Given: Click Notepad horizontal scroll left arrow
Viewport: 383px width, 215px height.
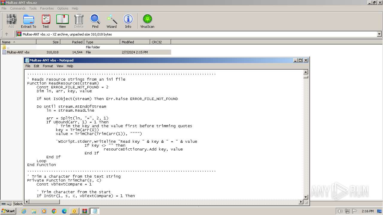Looking at the screenshot, I should click(x=27, y=202).
